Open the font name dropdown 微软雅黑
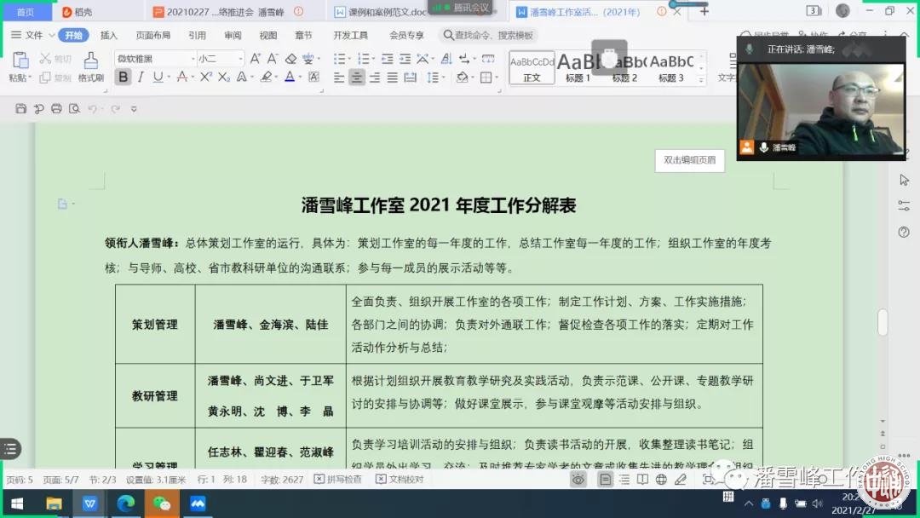This screenshot has width=920, height=518. 155,59
